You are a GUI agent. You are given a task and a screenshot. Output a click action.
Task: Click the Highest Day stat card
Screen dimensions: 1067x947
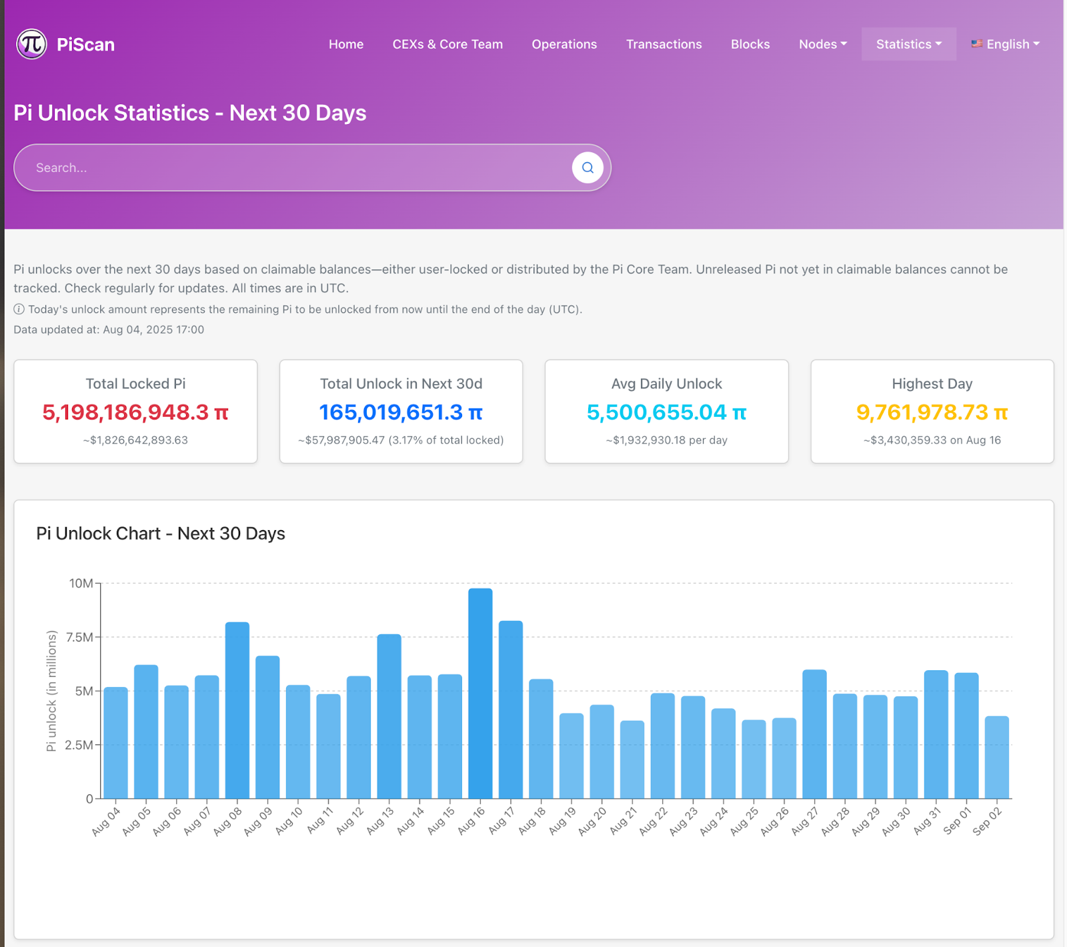coord(932,411)
